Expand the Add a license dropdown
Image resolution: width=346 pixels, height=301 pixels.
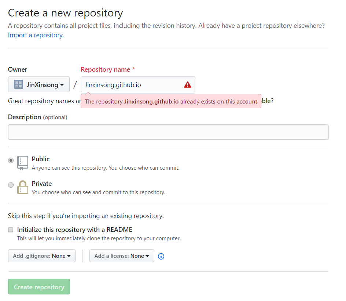(x=122, y=256)
